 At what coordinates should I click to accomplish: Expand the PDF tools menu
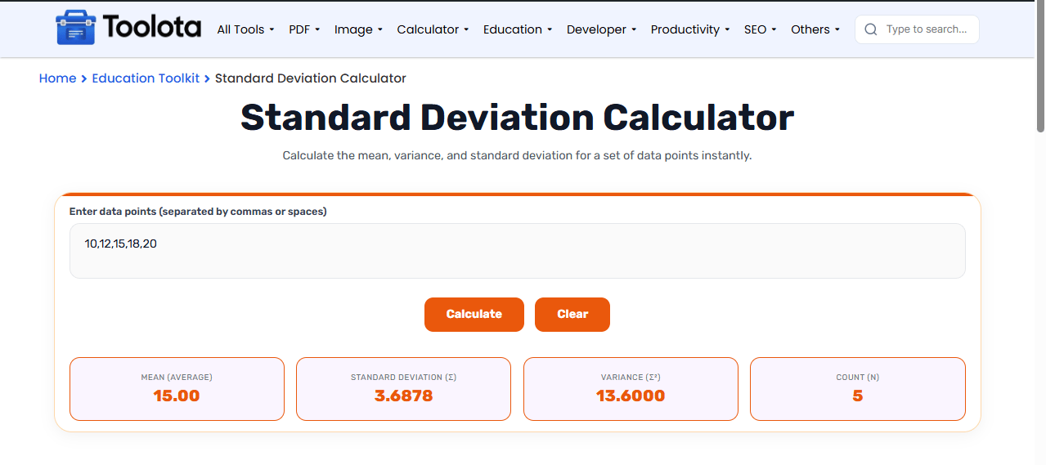(304, 29)
